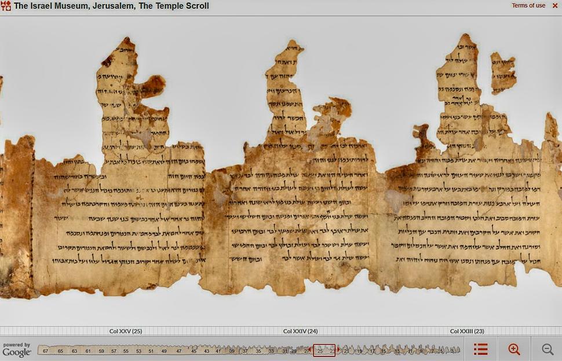Jump to column 17 in scroll navigator
562x361 pixels.
[372, 351]
